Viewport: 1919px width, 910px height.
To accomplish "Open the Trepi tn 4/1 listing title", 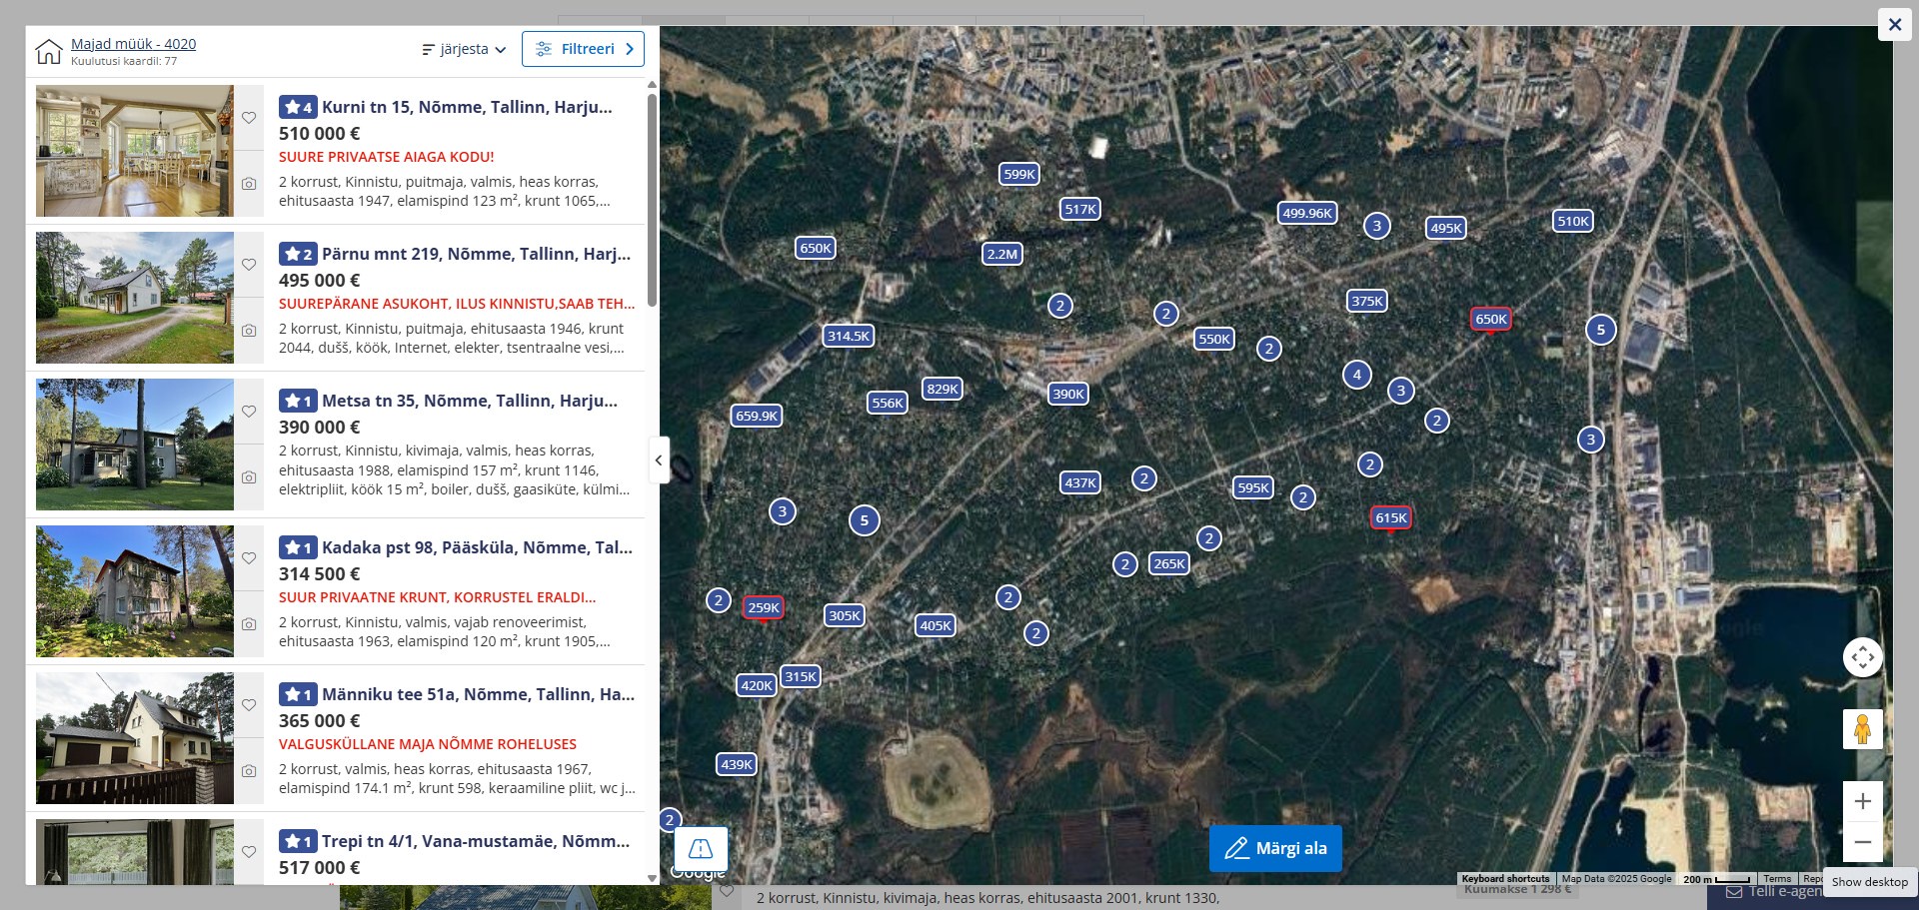I will click(476, 841).
